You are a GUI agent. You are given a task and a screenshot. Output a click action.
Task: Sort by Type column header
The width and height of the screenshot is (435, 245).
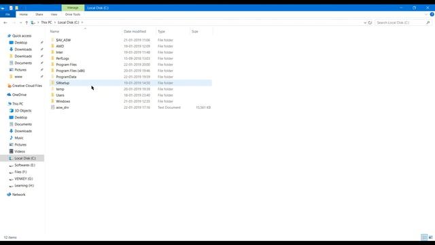pos(161,31)
